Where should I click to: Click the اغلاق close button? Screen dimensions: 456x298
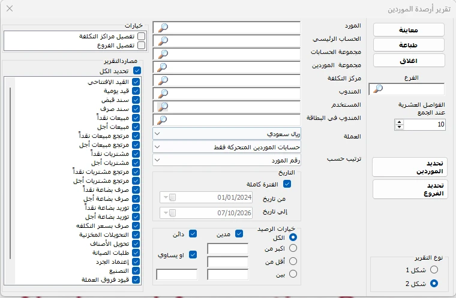click(x=409, y=61)
